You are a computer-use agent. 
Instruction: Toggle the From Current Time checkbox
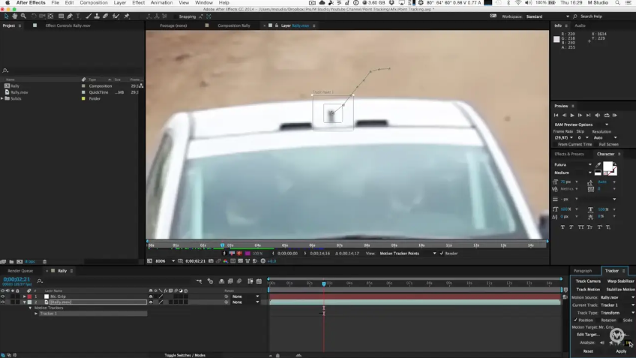(x=555, y=144)
